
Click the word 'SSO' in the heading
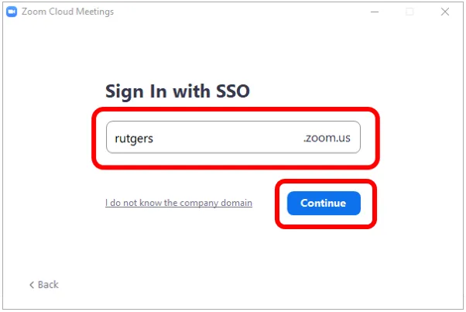pyautogui.click(x=233, y=91)
